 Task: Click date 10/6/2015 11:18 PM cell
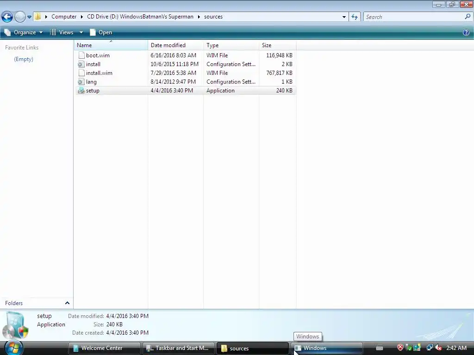point(175,64)
